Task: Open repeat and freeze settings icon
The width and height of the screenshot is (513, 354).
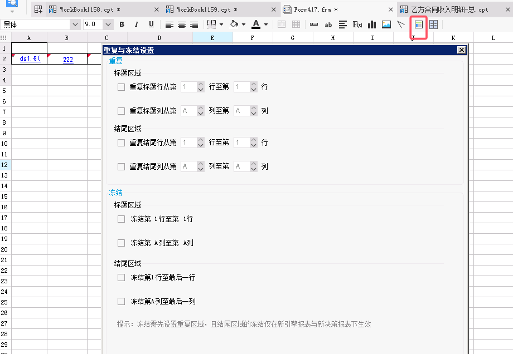Action: tap(419, 24)
